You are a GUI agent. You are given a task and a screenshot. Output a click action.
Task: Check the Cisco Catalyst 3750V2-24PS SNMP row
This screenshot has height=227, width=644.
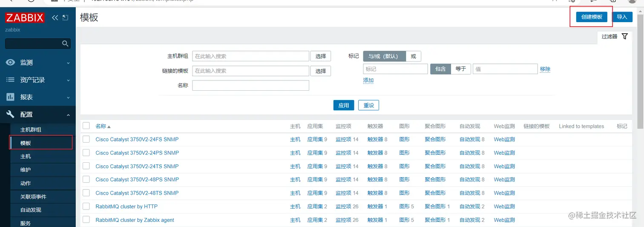tap(86, 152)
